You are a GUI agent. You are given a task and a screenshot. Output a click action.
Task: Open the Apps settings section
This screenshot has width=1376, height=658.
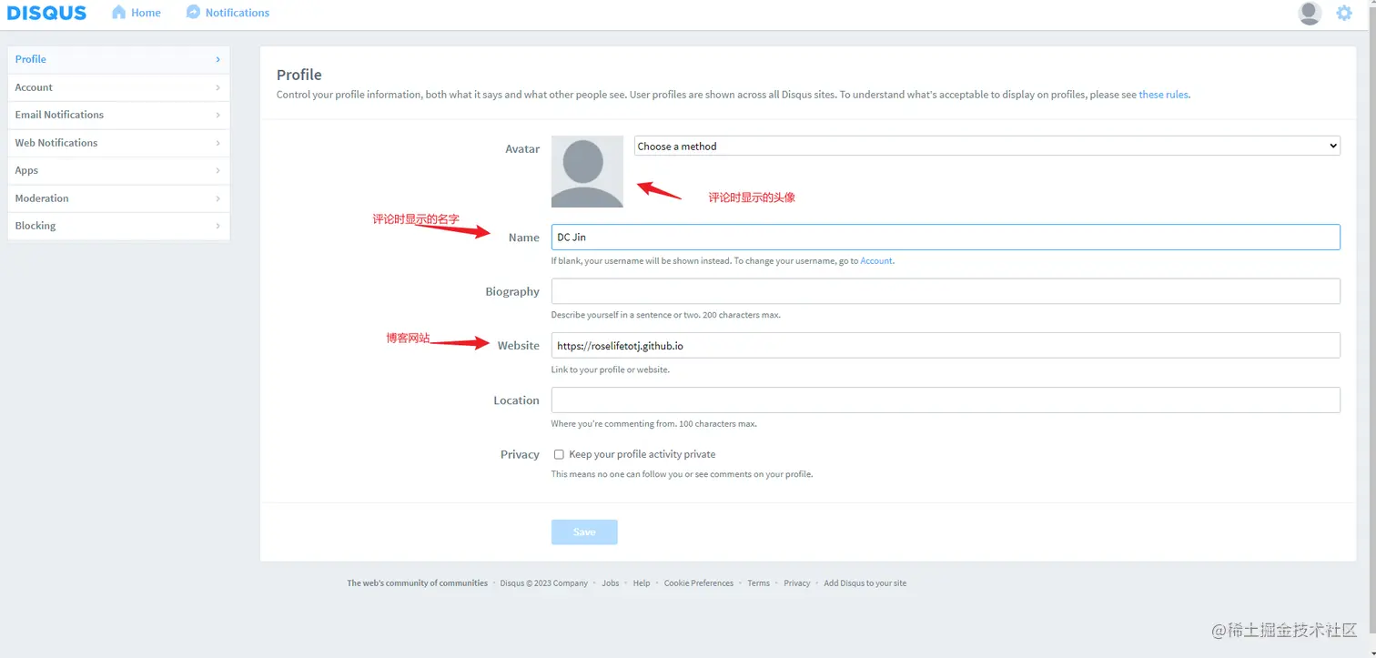(x=116, y=170)
